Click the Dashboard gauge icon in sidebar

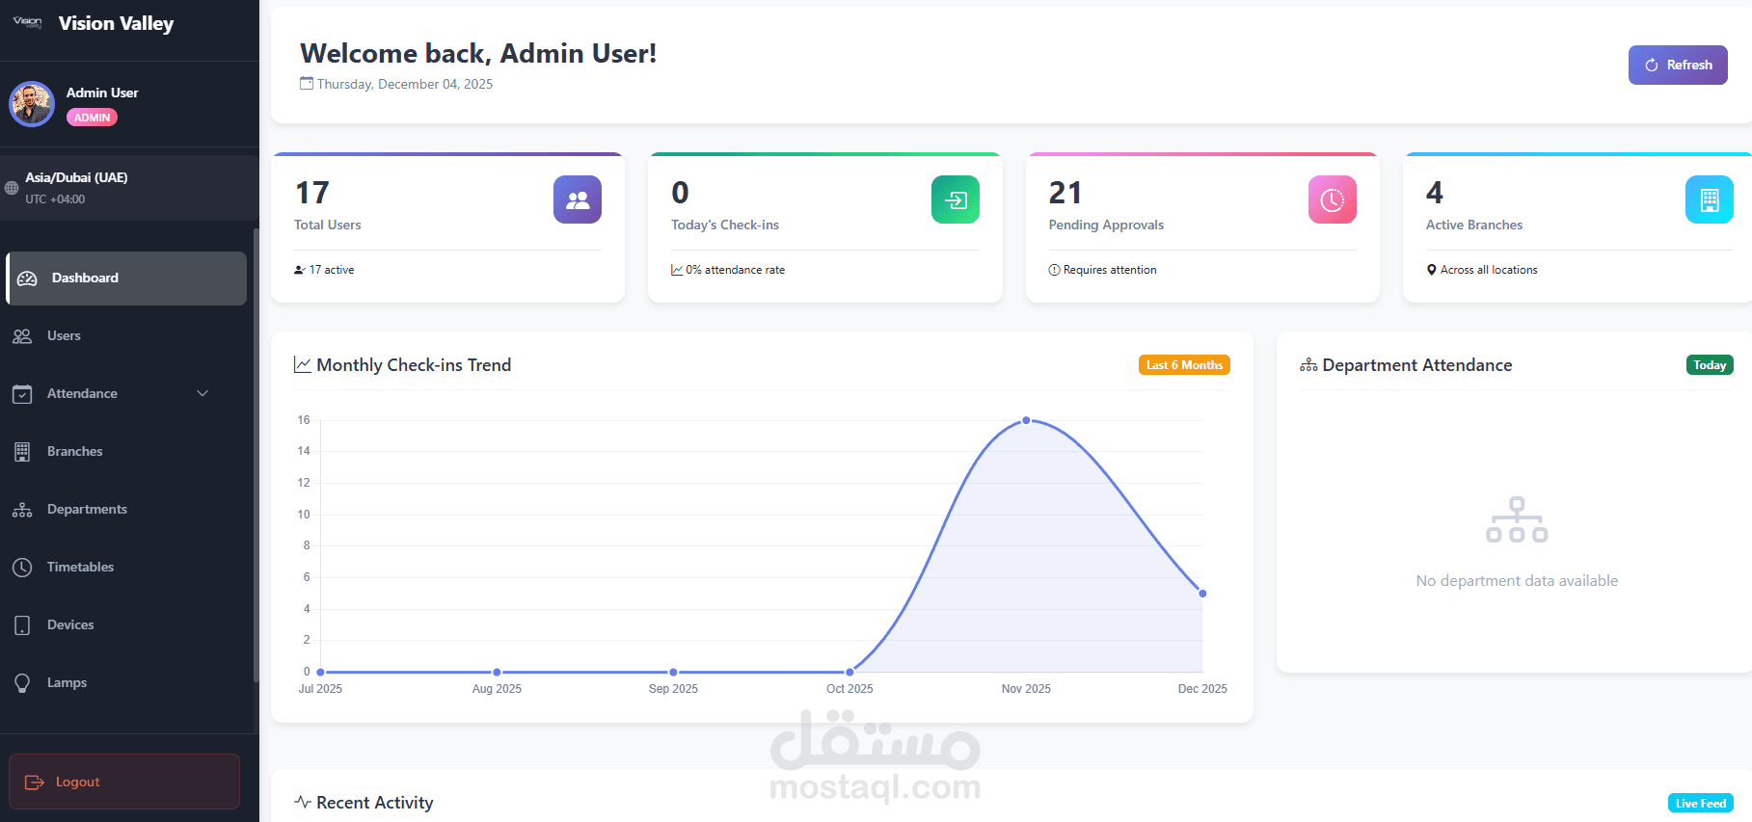pos(27,278)
